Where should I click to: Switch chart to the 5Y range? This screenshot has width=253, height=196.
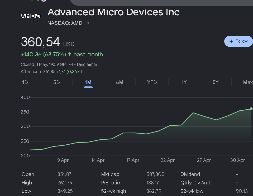(216, 82)
